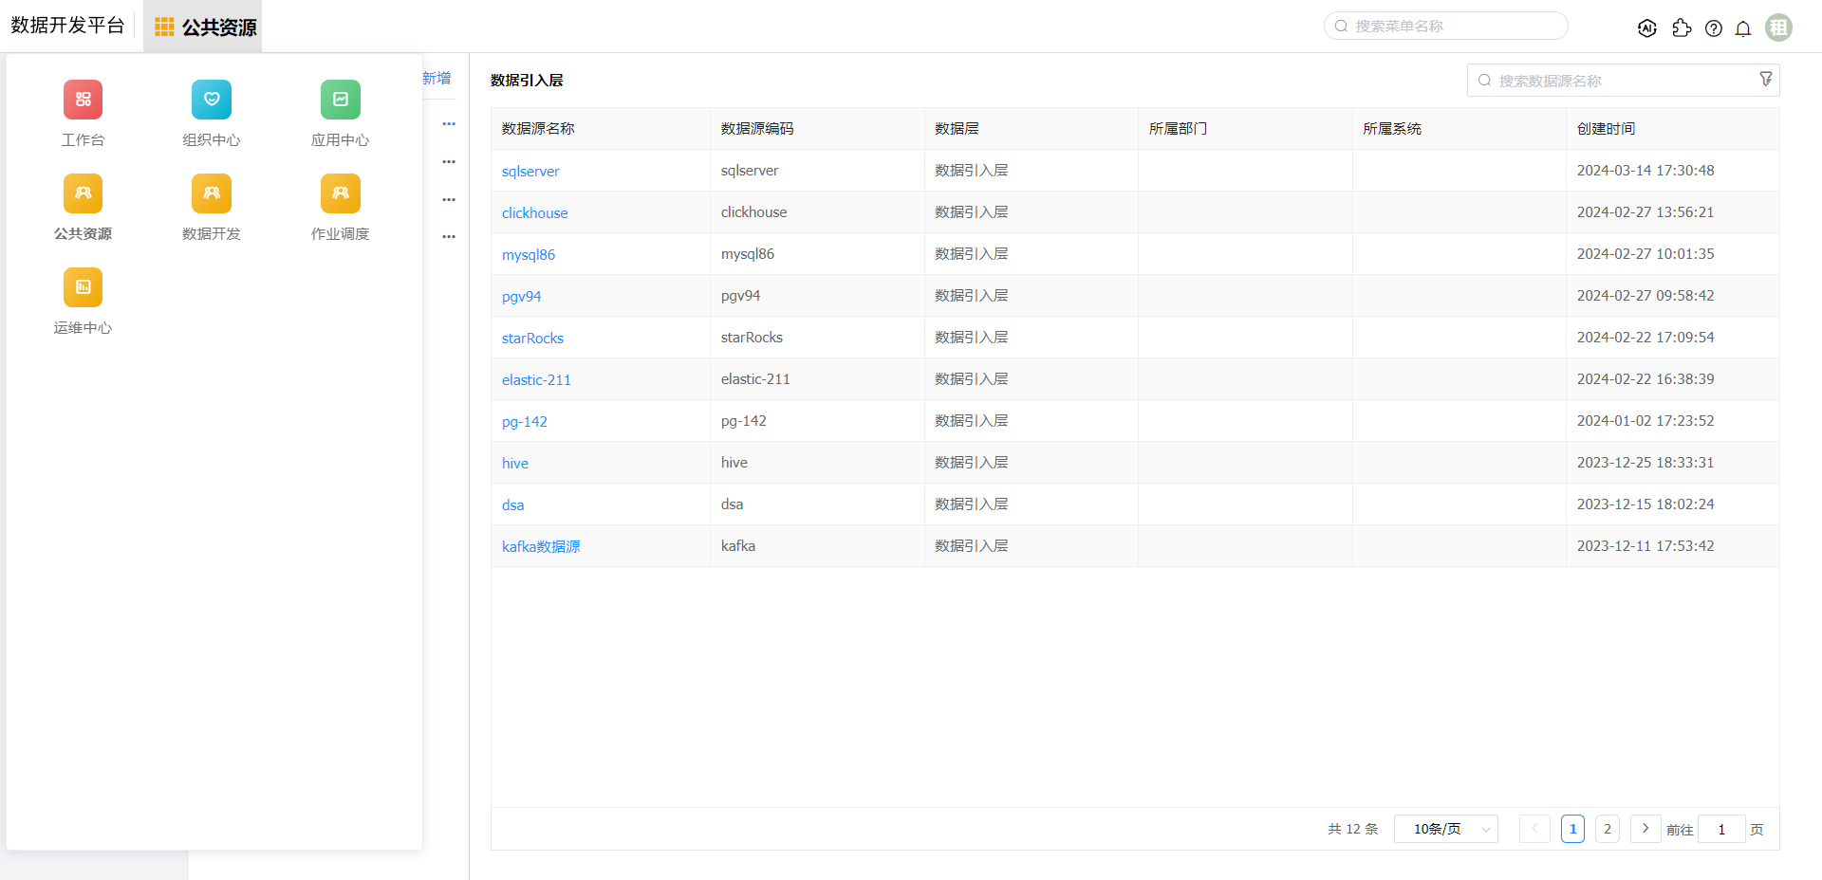Toggle the 公共资源 app grid menu

(204, 27)
